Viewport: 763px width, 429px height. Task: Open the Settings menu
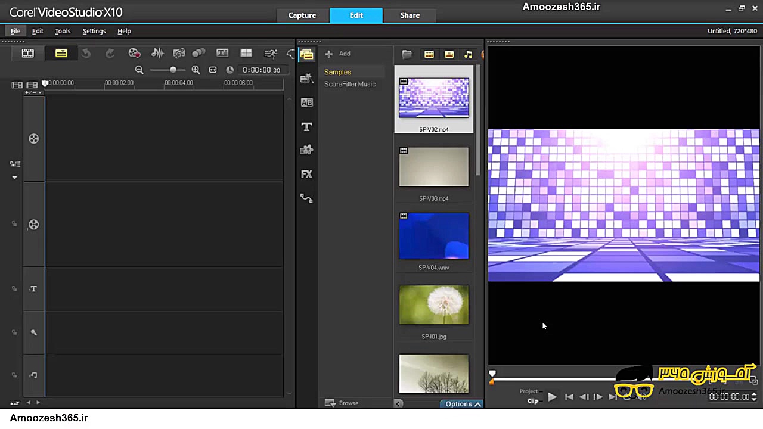[x=94, y=31]
